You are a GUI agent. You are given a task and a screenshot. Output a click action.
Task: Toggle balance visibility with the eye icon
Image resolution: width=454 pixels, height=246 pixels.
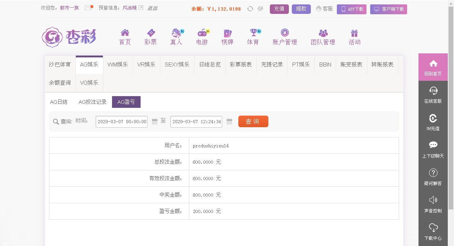260,9
